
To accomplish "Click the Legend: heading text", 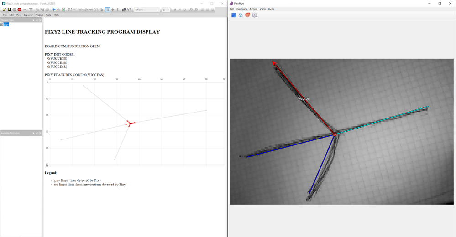I will [51, 173].
